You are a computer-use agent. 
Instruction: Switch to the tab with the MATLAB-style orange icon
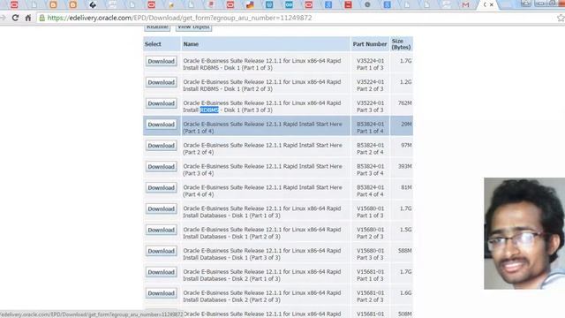[x=250, y=4]
